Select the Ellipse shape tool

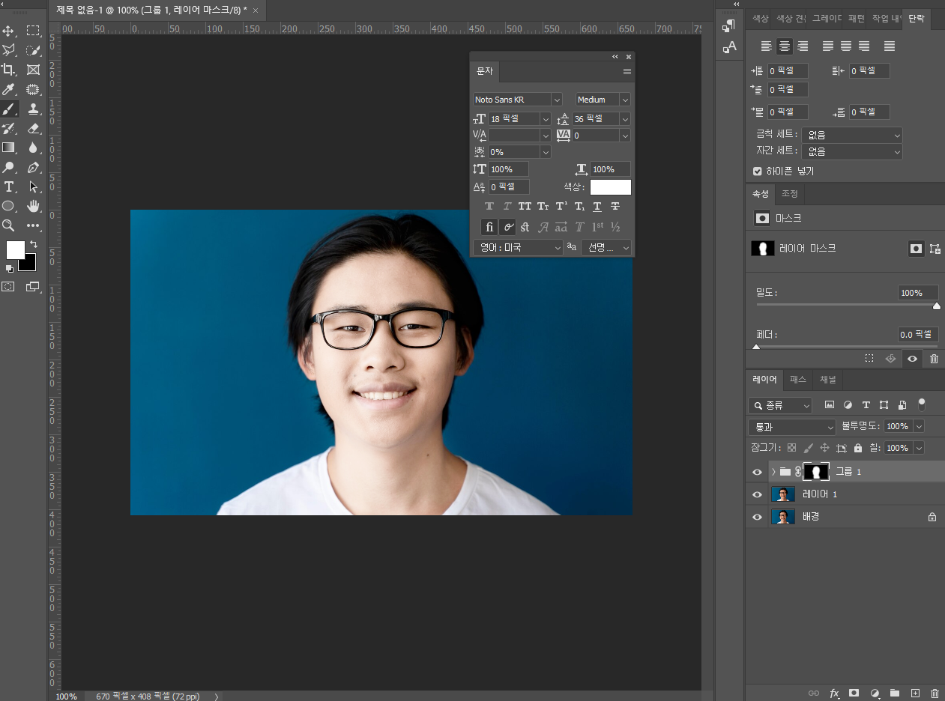[x=9, y=206]
